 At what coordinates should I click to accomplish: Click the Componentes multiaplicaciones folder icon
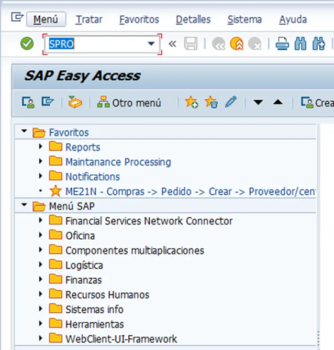(x=55, y=249)
